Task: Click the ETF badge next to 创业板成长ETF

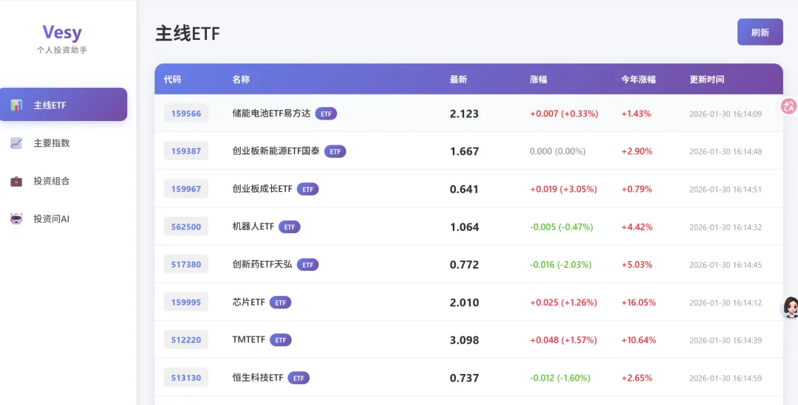Action: click(x=308, y=189)
